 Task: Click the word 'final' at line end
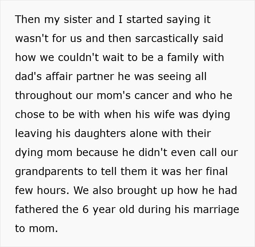[x=217, y=172]
